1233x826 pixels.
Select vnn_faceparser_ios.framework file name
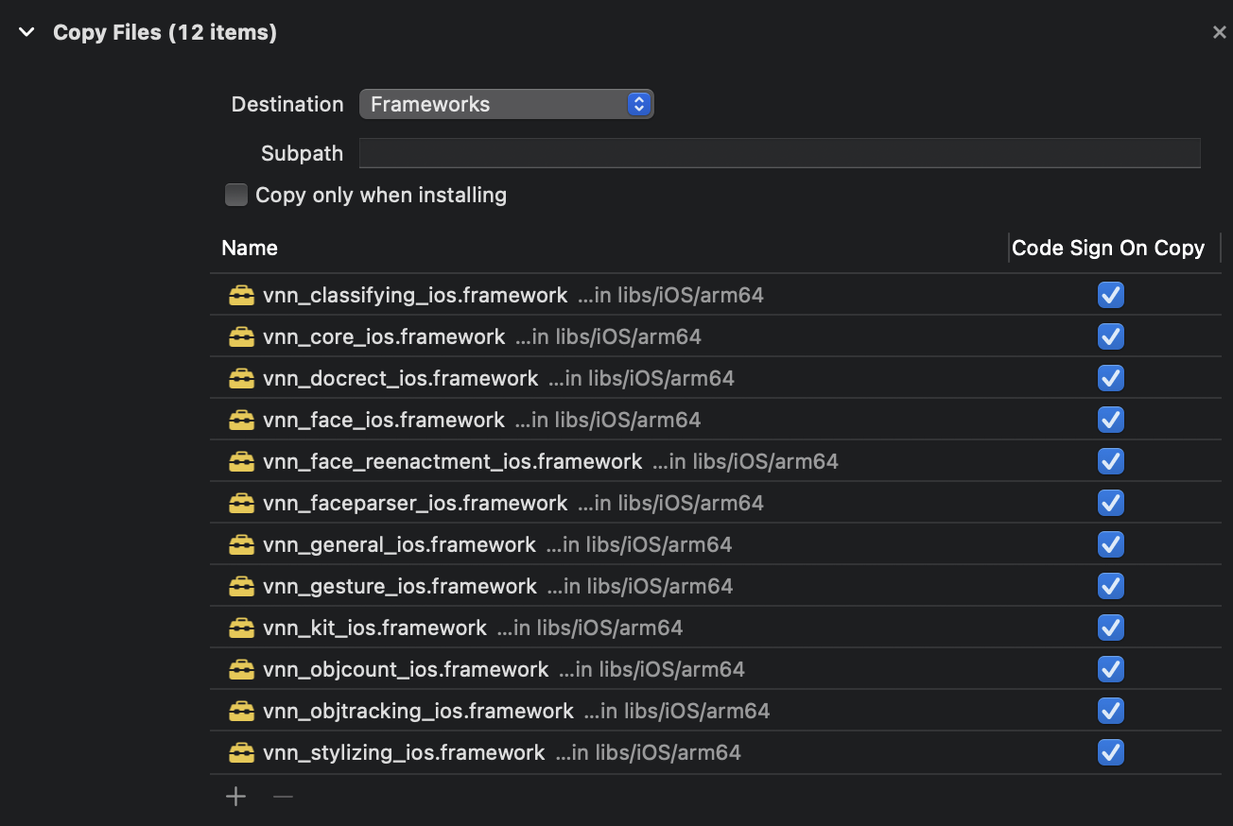coord(415,504)
